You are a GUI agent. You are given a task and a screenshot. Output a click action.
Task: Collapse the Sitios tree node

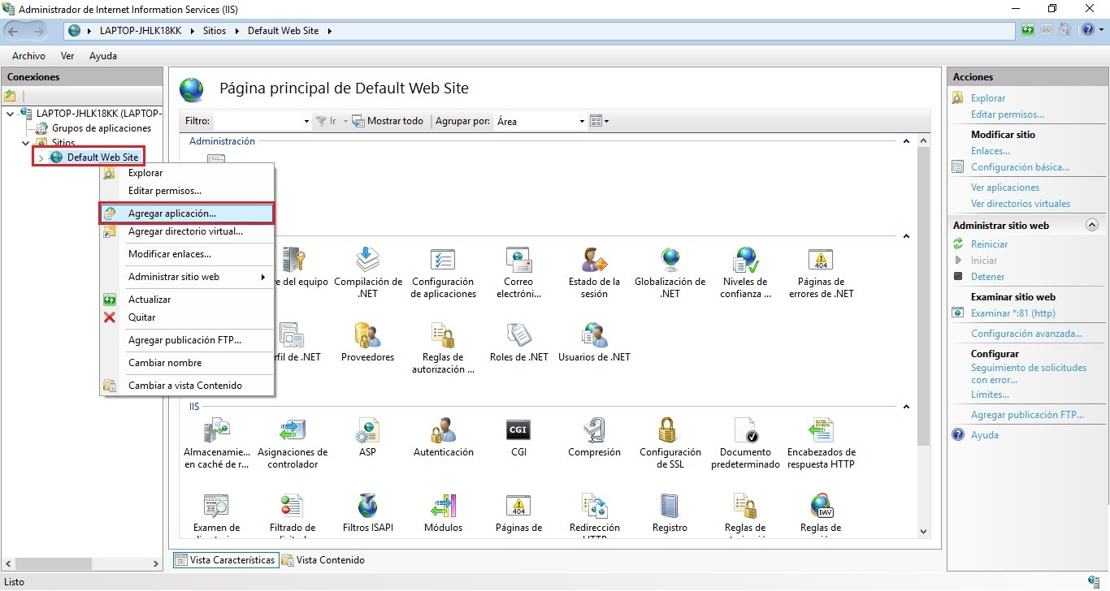[25, 143]
